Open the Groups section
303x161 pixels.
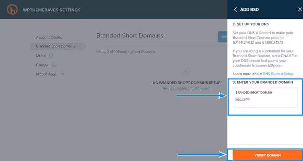[42, 65]
